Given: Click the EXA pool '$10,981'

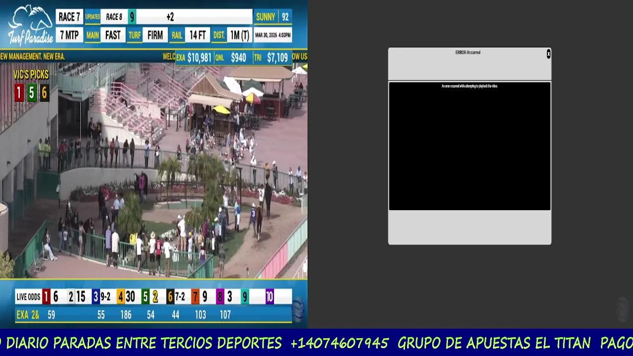Looking at the screenshot, I should (x=199, y=58).
